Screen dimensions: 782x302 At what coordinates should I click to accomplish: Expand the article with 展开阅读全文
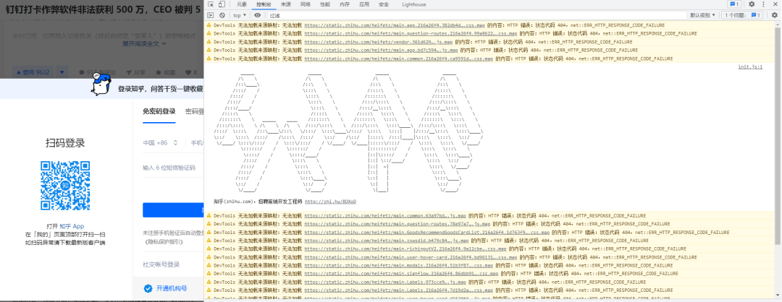145,43
